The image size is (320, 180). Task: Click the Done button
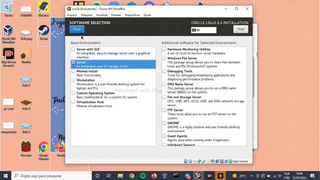(x=76, y=29)
